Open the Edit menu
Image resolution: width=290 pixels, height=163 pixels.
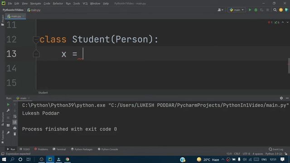[x=17, y=4]
